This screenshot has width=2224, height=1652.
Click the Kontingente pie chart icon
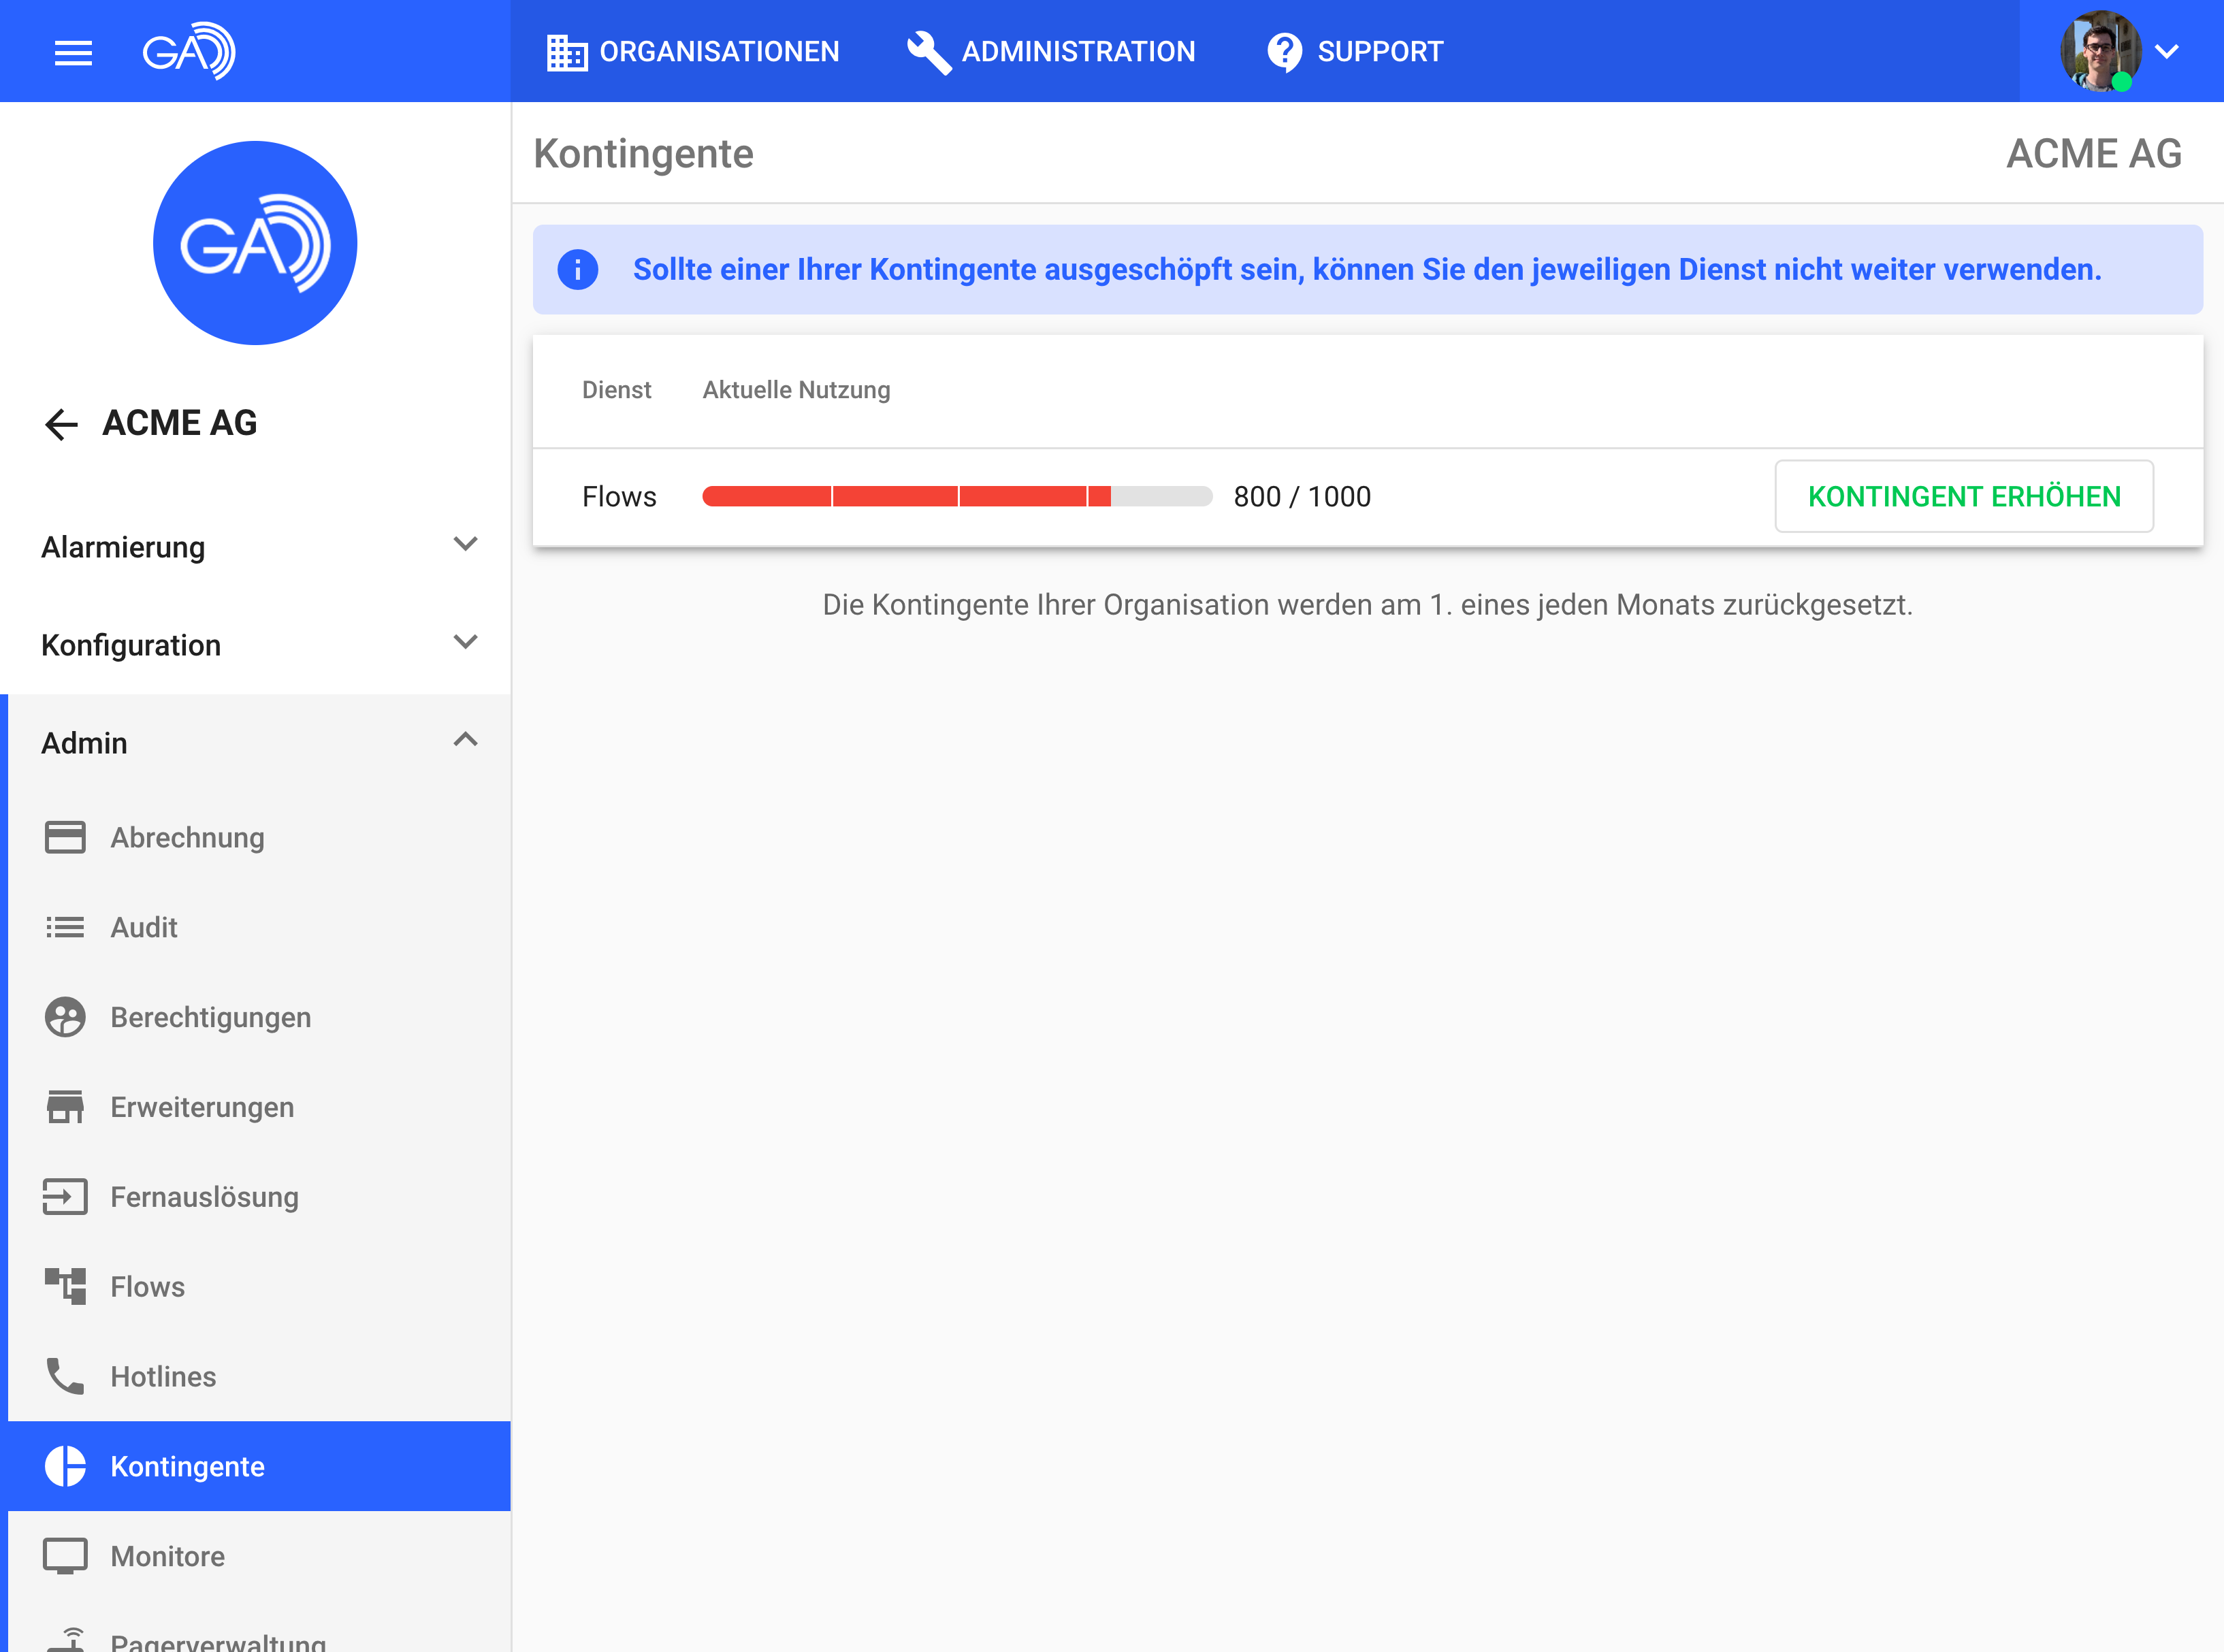click(x=65, y=1467)
